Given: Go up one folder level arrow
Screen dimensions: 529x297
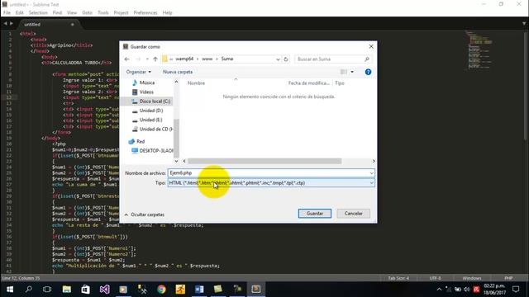Looking at the screenshot, I should coord(155,59).
